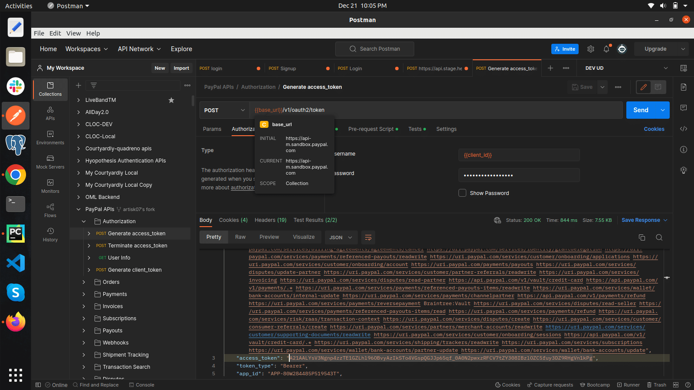
Task: Switch to the Pre-request Script tab
Action: [371, 129]
